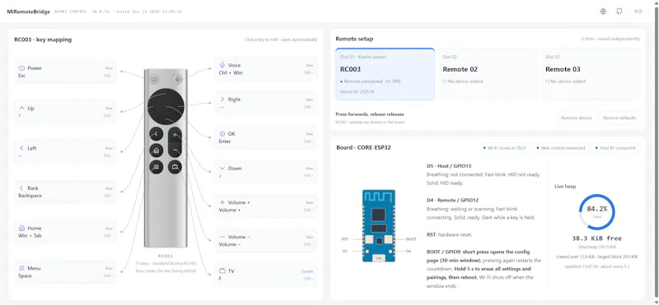Image resolution: width=659 pixels, height=305 pixels.
Task: Click the Home key icon in mapping list
Action: pyautogui.click(x=22, y=229)
